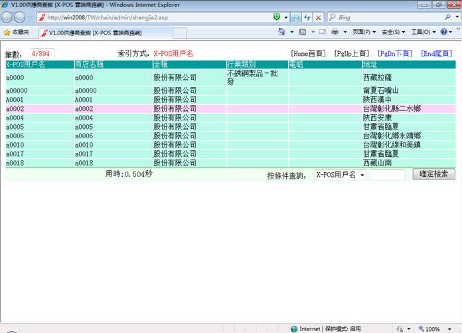
Task: Open the X-POS用戶名 search criteria dropdown
Action: 340,175
